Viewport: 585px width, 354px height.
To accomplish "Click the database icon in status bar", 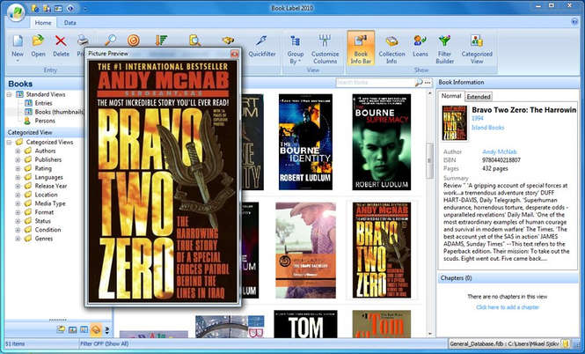I will [x=566, y=343].
